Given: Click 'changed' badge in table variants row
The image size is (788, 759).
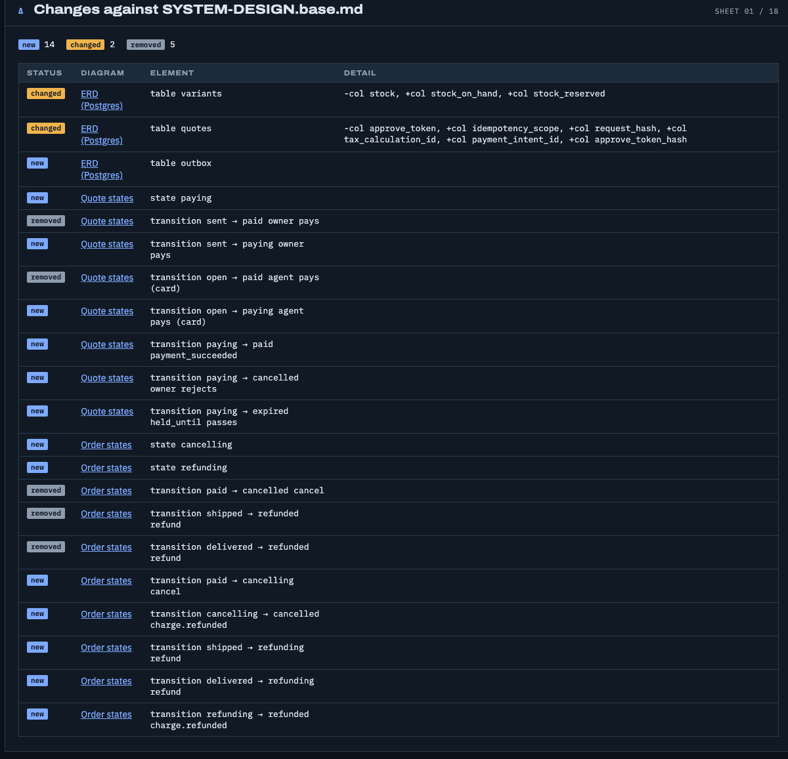Looking at the screenshot, I should [46, 94].
